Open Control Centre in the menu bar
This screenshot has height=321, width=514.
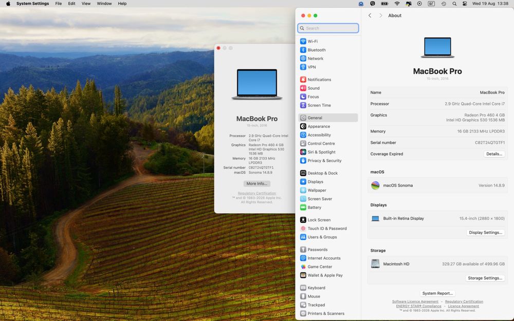pyautogui.click(x=465, y=4)
